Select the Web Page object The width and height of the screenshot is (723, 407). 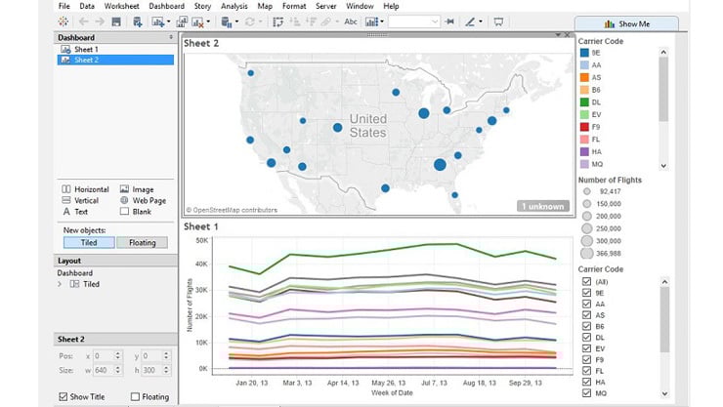point(143,200)
